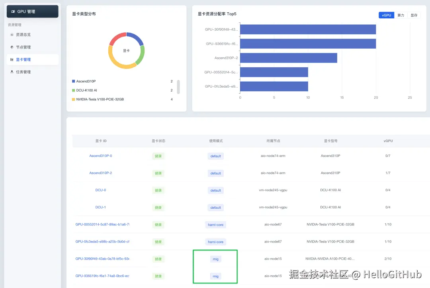The image size is (430, 288).
Task: Open DCU-0 GPU details link
Action: (x=100, y=190)
